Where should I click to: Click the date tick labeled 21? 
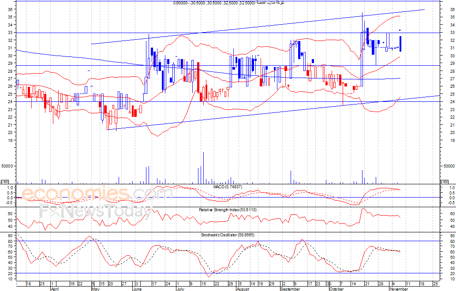point(367,284)
